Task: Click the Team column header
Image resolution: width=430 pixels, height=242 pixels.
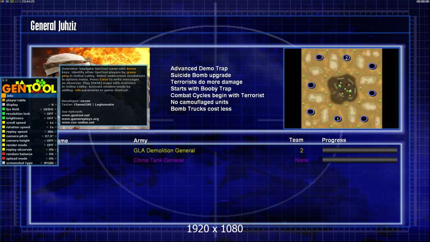Action: click(296, 140)
